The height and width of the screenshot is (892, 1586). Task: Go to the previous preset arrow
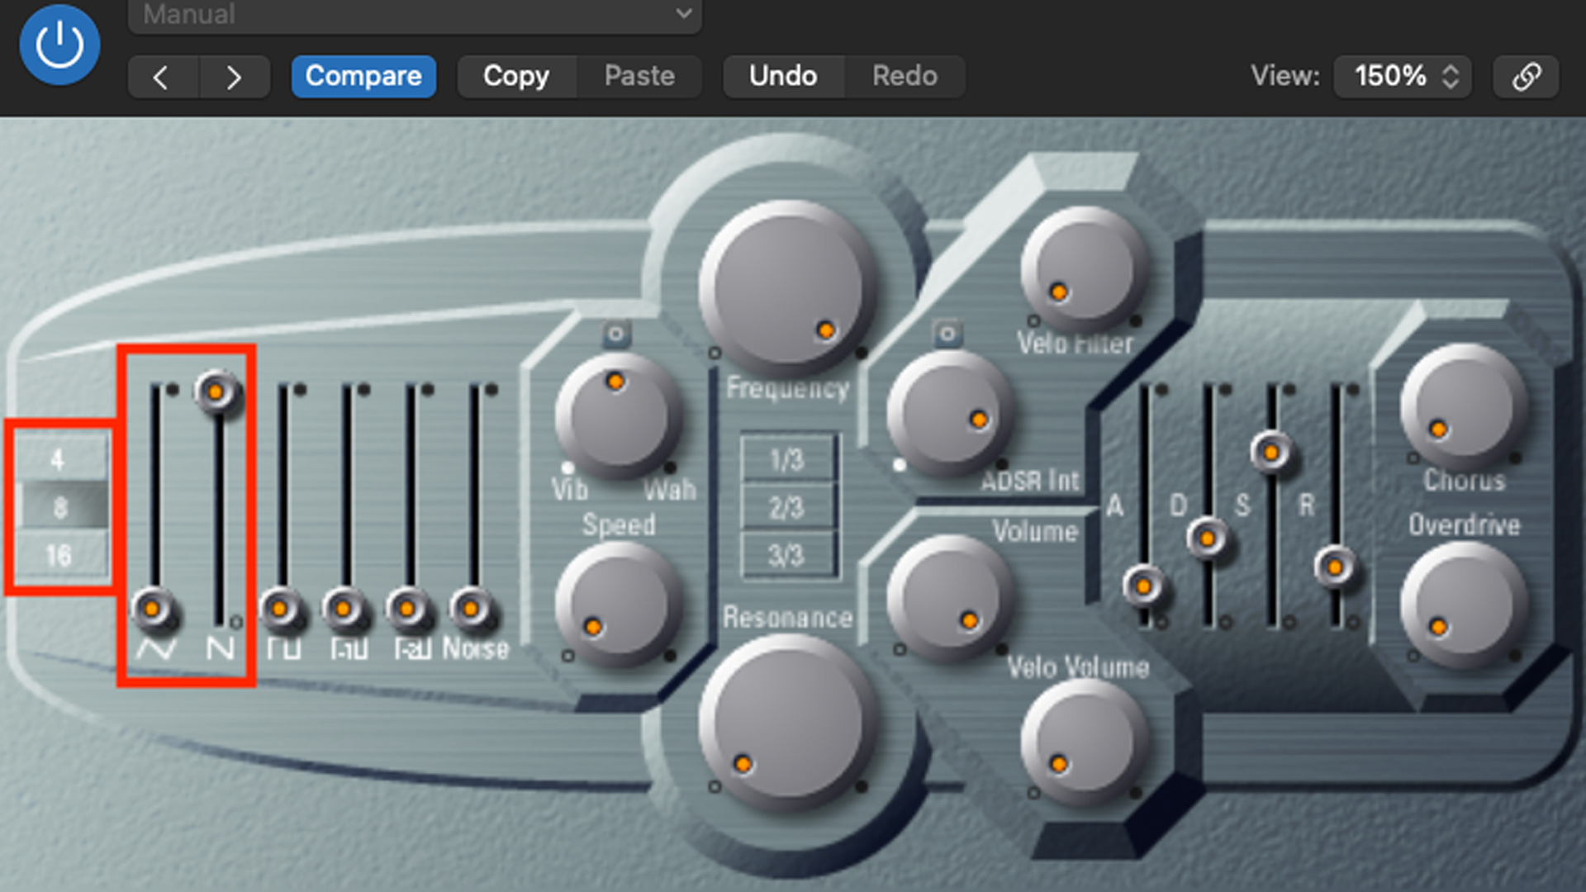(x=162, y=77)
